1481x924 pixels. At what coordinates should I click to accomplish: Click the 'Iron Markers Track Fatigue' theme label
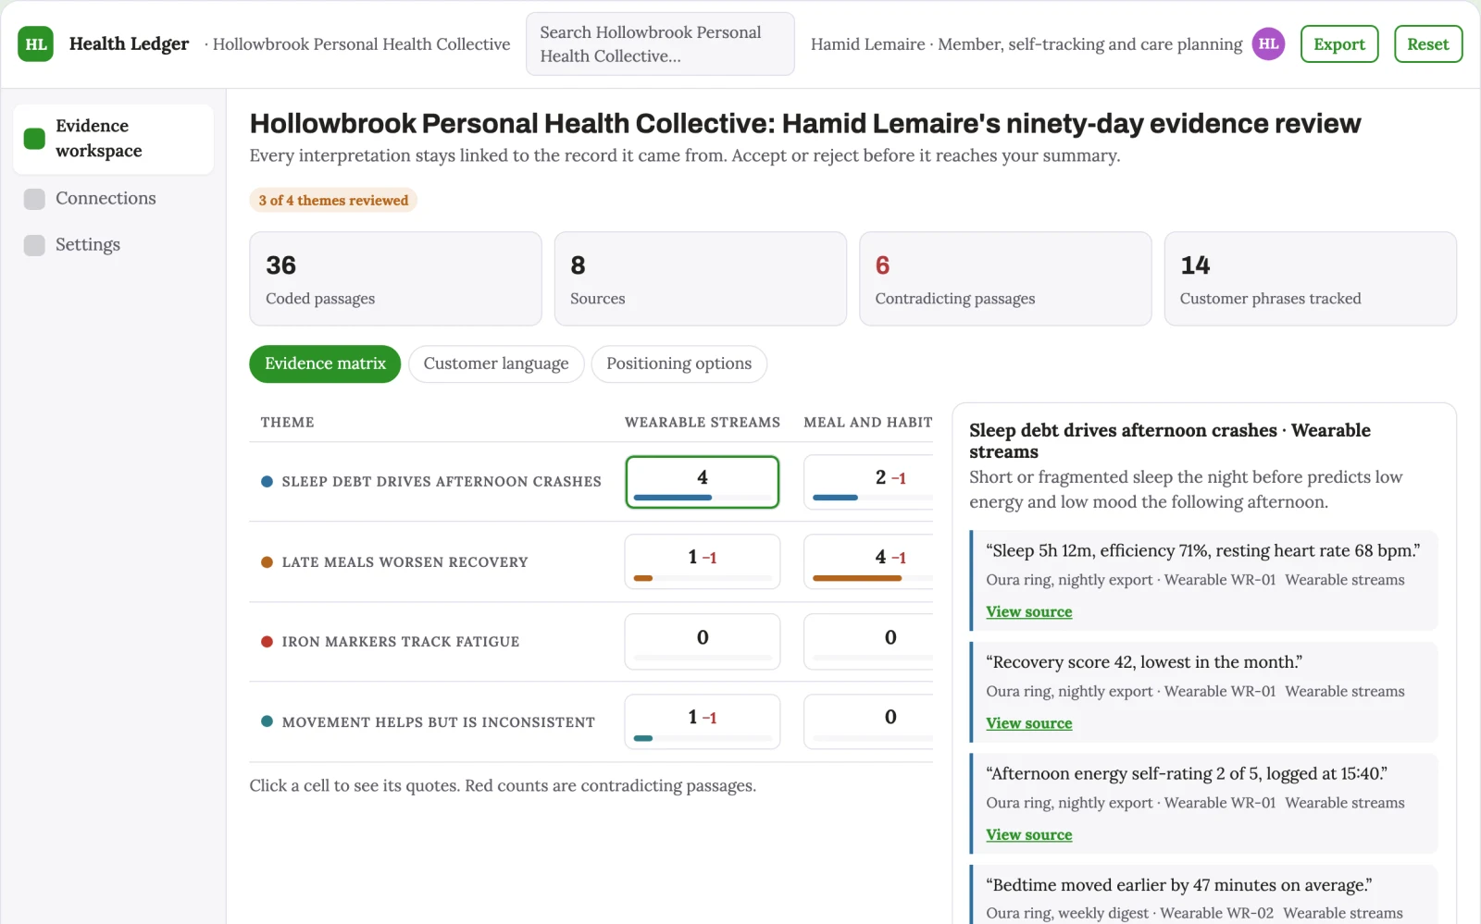[x=401, y=642]
